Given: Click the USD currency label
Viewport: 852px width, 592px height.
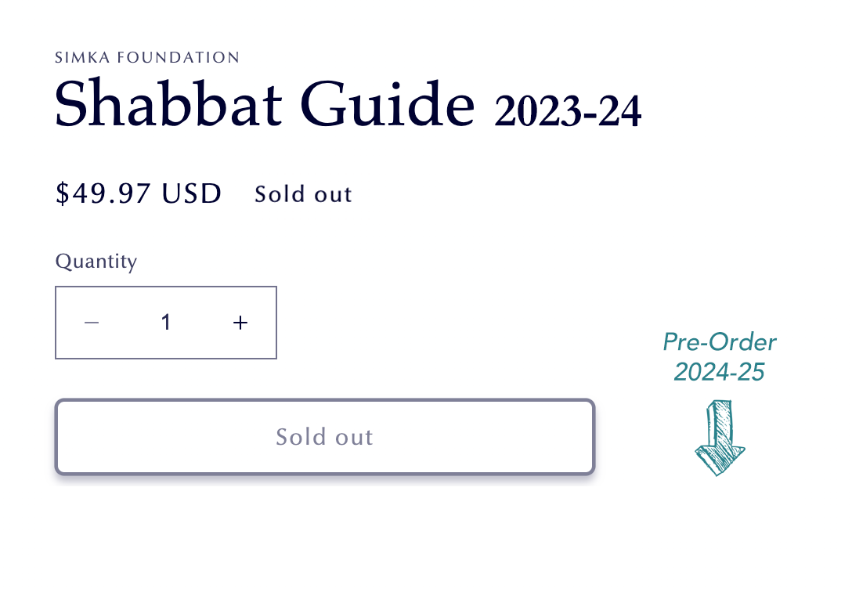Looking at the screenshot, I should [x=192, y=193].
